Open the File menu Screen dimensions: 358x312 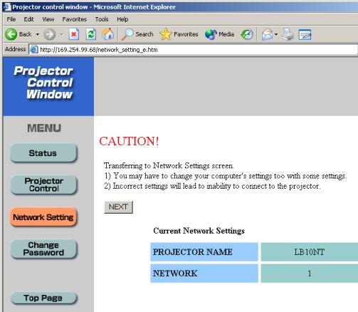[11, 19]
